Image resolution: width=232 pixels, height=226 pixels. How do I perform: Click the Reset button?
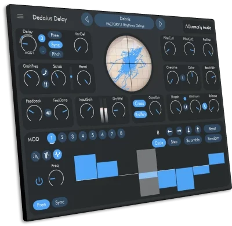click(x=212, y=129)
